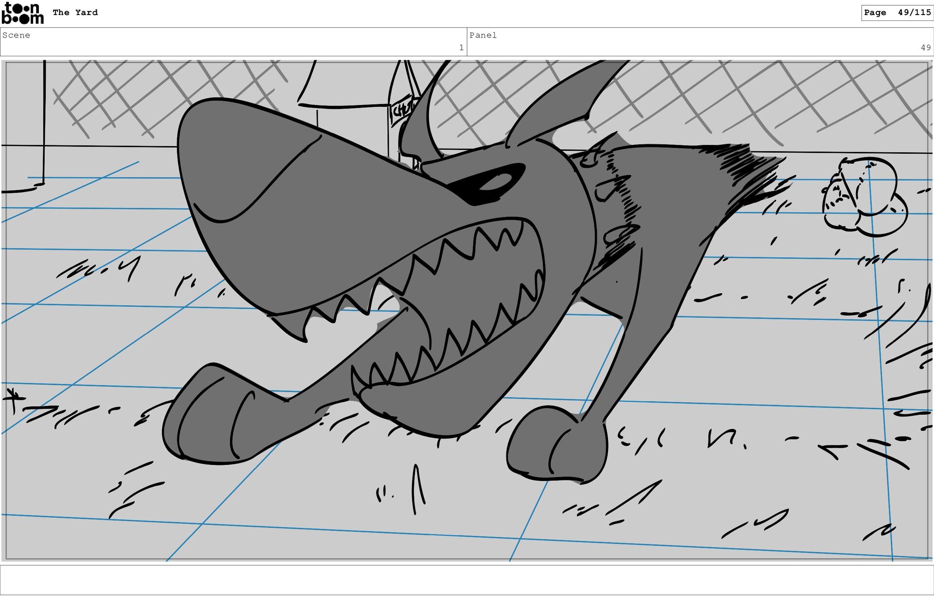
Task: Click the sign on the doghouse
Action: (x=403, y=109)
